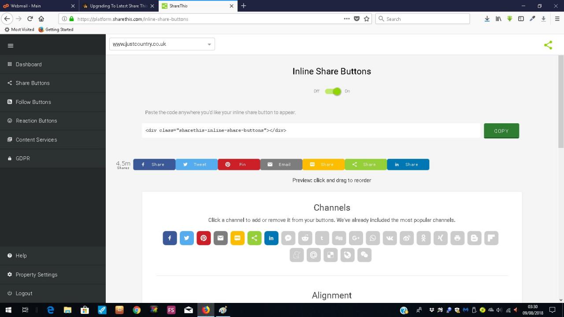Add the Mail.ru at-sign channel

click(x=314, y=255)
